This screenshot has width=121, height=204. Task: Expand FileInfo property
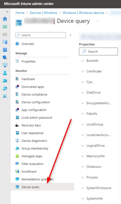coord(83,114)
